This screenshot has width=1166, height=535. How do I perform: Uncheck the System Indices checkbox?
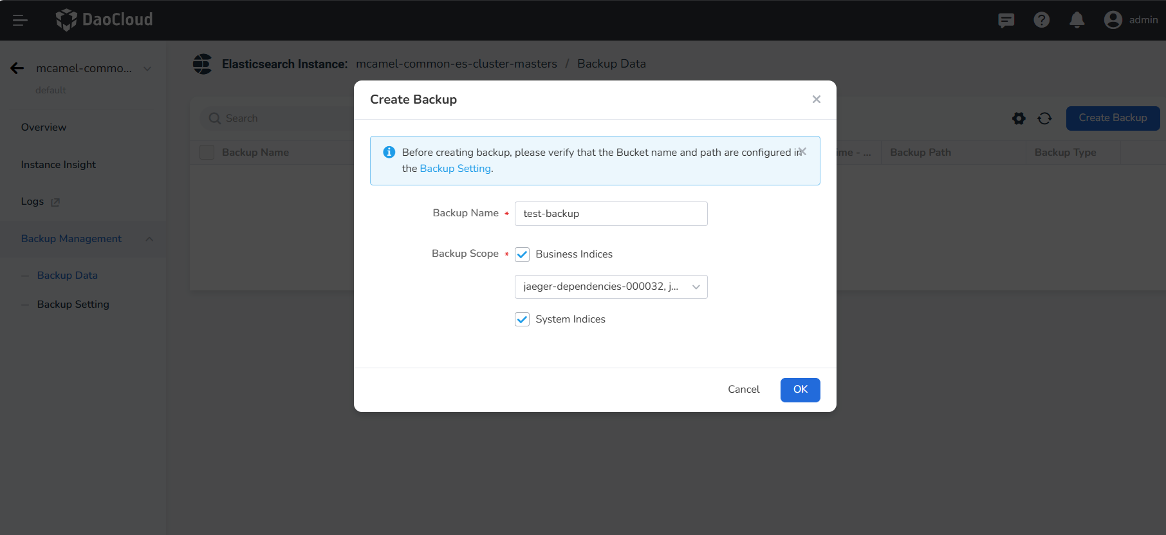(522, 319)
